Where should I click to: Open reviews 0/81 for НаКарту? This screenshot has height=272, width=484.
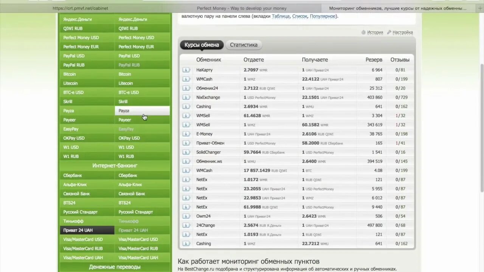(x=400, y=70)
